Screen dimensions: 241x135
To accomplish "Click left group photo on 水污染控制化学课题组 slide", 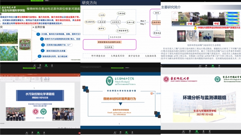I will coord(16,114).
